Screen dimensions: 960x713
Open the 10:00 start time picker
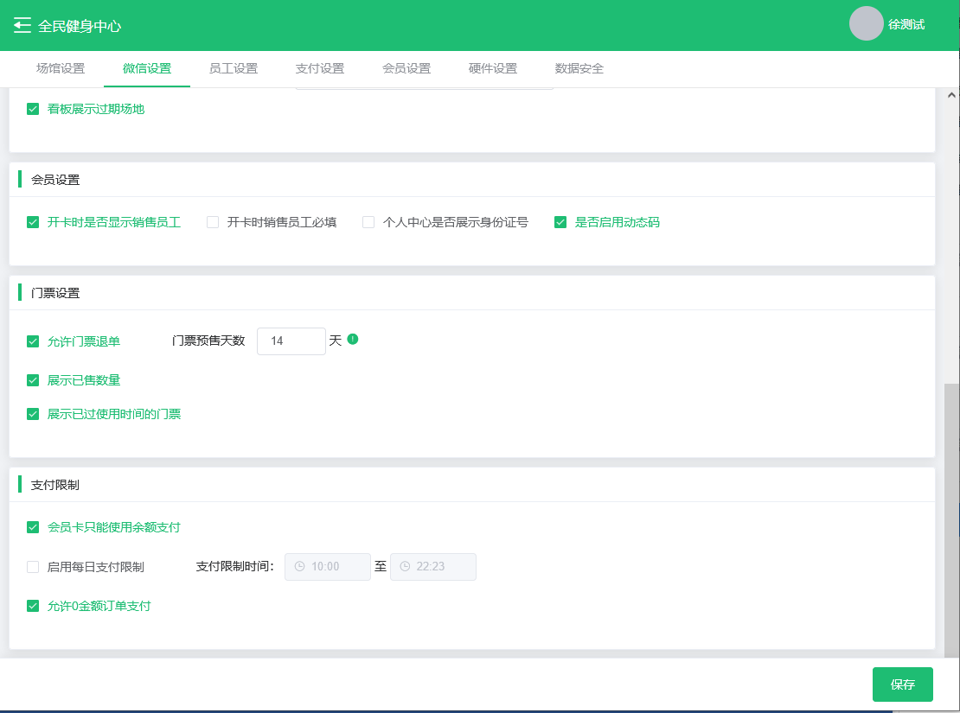click(x=328, y=567)
